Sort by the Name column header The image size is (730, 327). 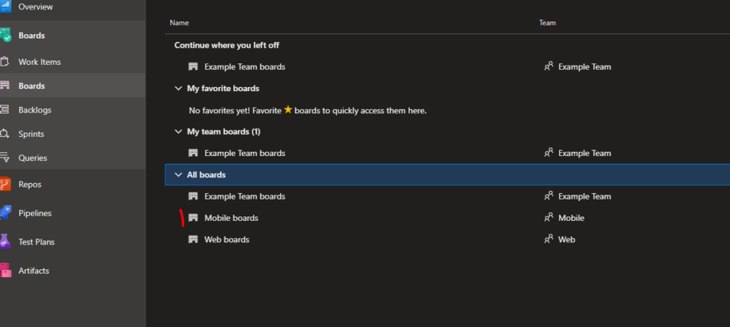(179, 22)
